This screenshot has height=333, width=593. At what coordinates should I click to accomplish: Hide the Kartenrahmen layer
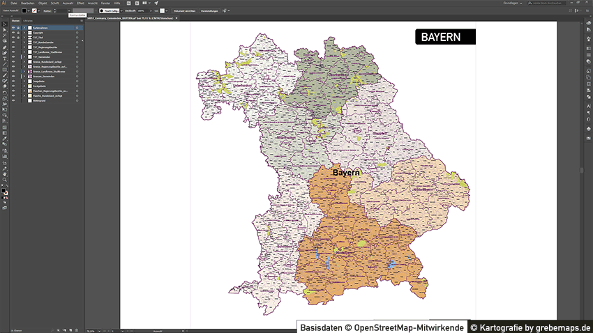point(13,28)
